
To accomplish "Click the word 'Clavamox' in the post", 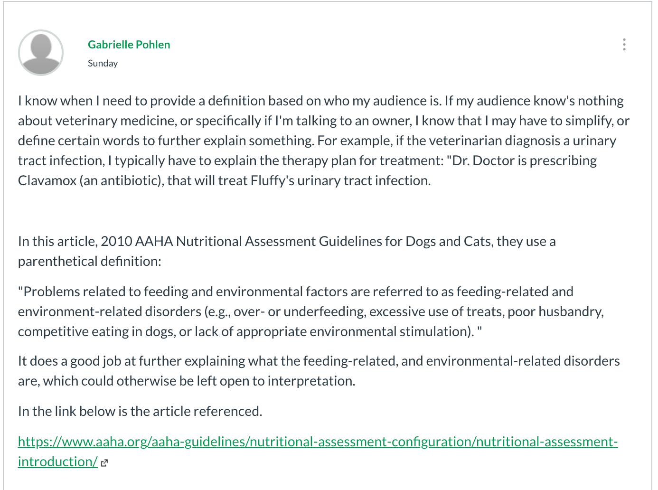I will (47, 180).
